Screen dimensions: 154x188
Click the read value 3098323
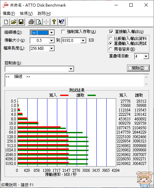pos(139,141)
